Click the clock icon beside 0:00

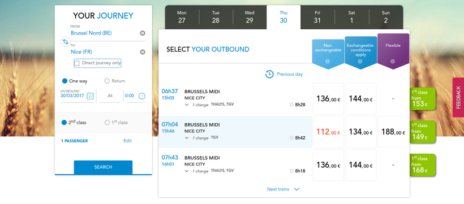[143, 96]
